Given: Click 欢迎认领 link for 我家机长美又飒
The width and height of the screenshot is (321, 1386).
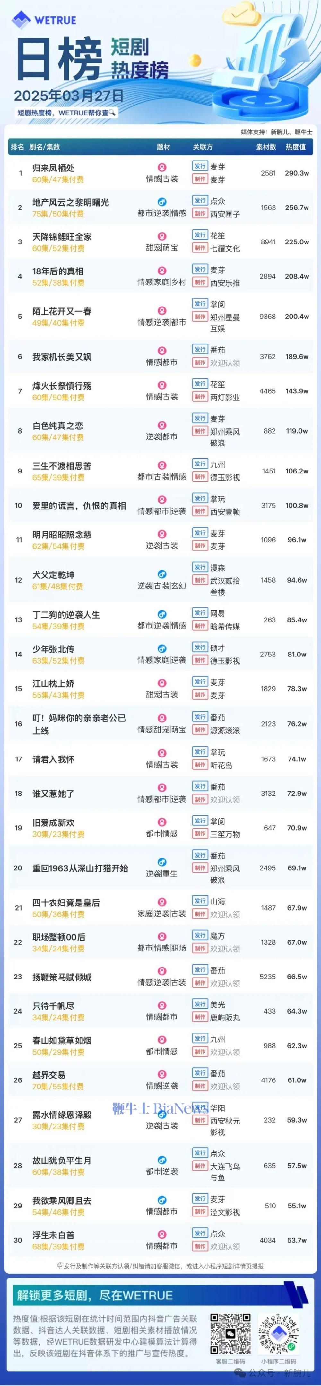Looking at the screenshot, I should pyautogui.click(x=225, y=363).
